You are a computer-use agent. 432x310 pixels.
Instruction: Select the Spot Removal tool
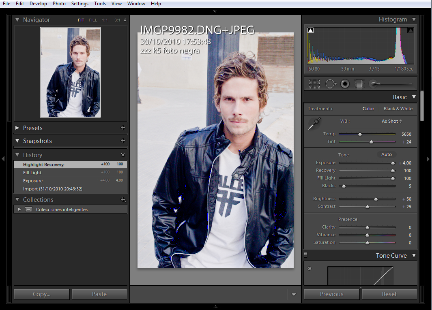[331, 84]
